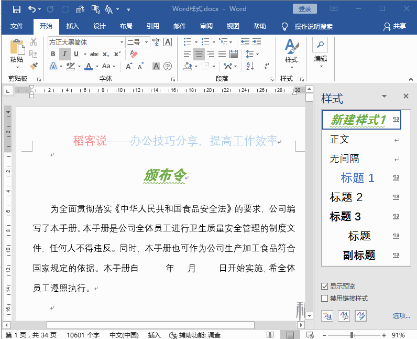This screenshot has width=417, height=339.
Task: Clear all formatting with the eraser icon
Action: pos(134,54)
